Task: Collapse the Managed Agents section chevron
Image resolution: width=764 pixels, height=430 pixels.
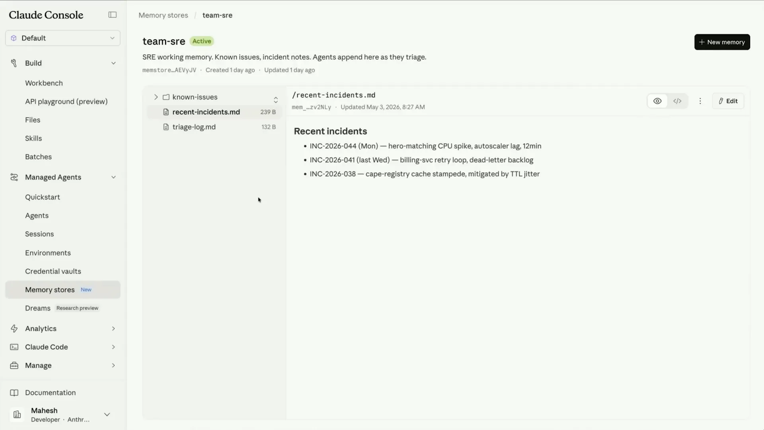Action: pyautogui.click(x=113, y=177)
